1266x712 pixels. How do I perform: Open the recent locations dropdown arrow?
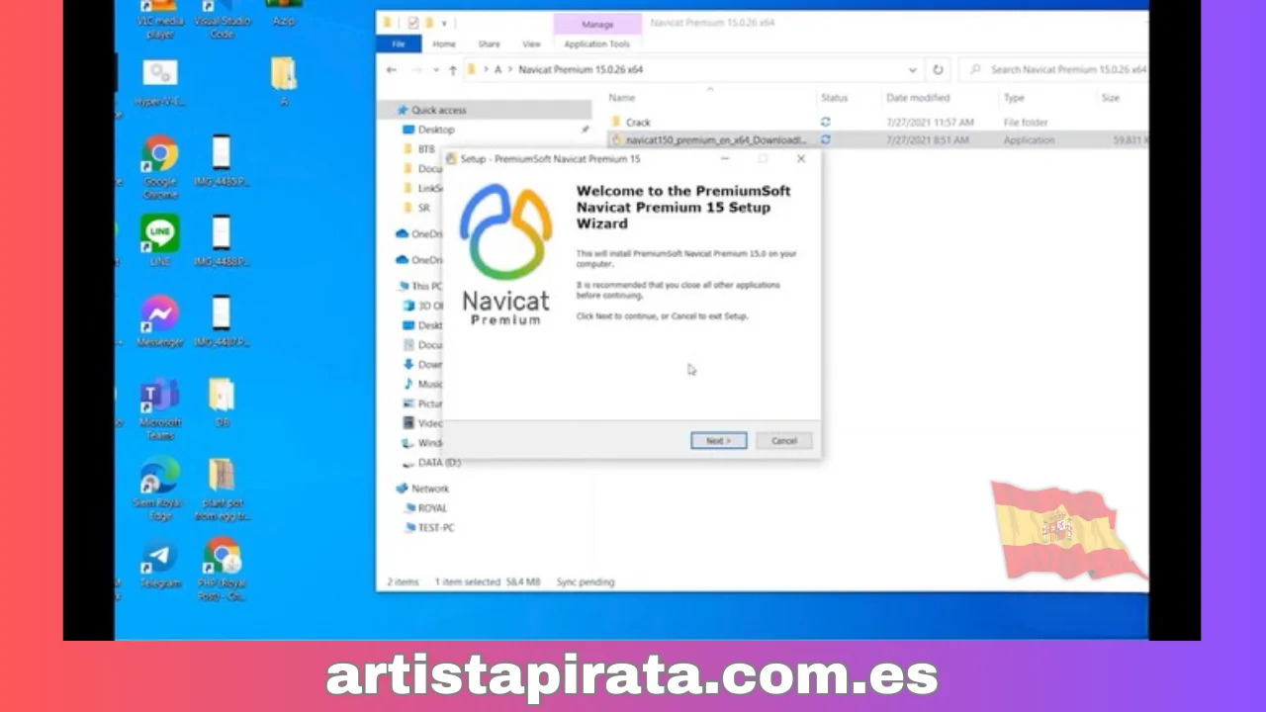click(x=436, y=70)
